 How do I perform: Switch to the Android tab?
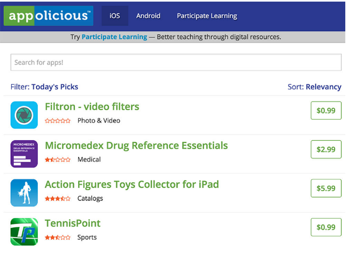point(148,16)
